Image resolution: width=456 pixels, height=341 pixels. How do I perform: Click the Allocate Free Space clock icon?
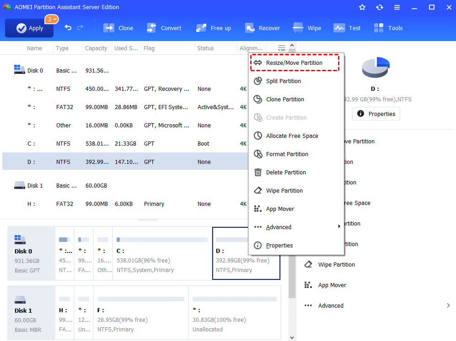pos(258,136)
